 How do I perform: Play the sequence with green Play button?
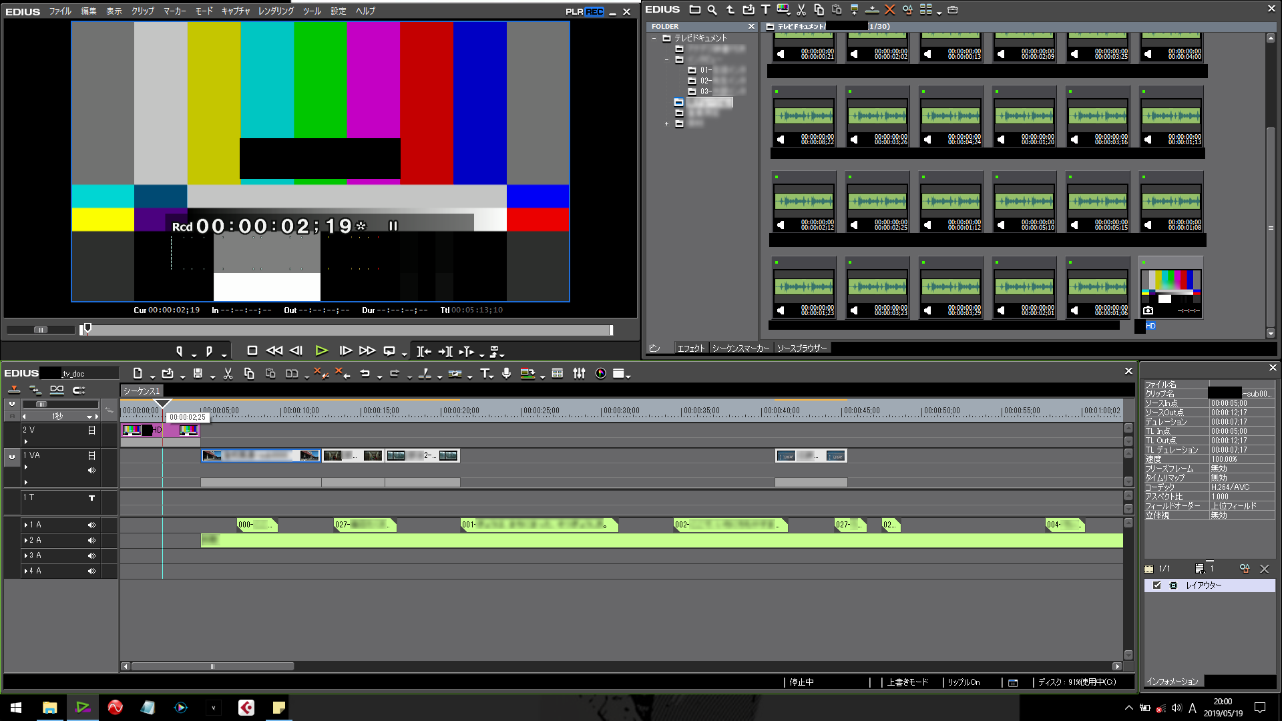click(x=321, y=351)
